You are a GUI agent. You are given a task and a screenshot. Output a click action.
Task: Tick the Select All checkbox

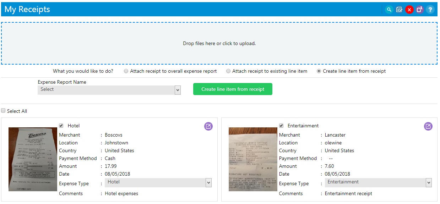coord(3,111)
